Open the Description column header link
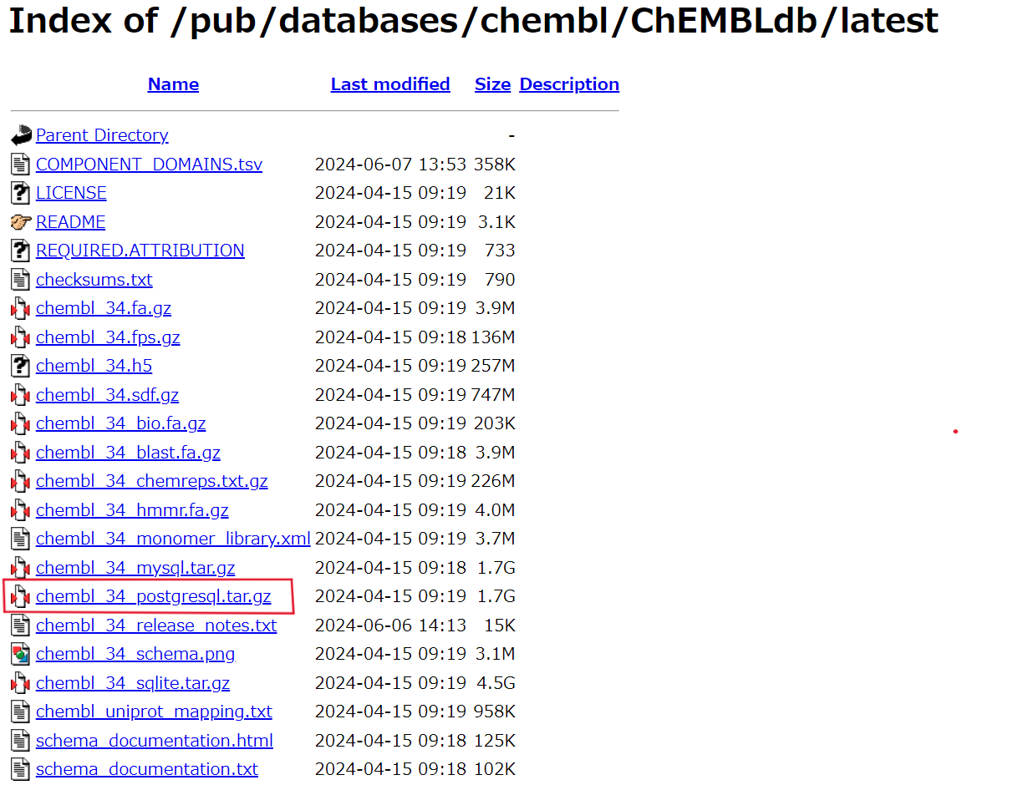Viewport: 1023px width, 785px height. [x=569, y=84]
